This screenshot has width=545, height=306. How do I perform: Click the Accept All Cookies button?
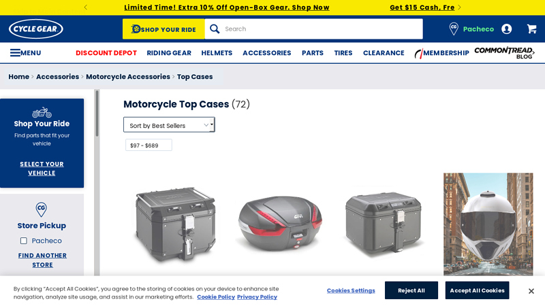click(x=477, y=290)
